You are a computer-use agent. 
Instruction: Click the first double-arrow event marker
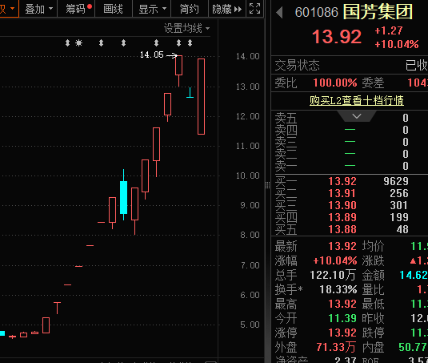(x=67, y=43)
